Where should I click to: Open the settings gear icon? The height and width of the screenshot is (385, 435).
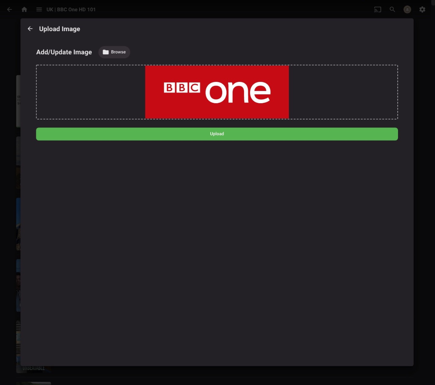click(x=422, y=9)
